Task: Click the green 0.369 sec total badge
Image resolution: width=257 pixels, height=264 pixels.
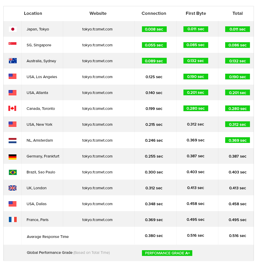Action: point(237,140)
